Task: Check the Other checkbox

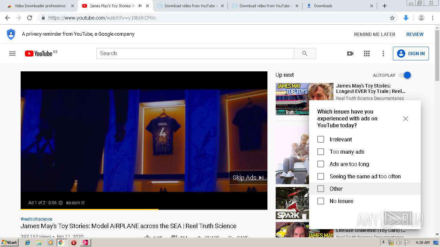Action: pyautogui.click(x=321, y=189)
